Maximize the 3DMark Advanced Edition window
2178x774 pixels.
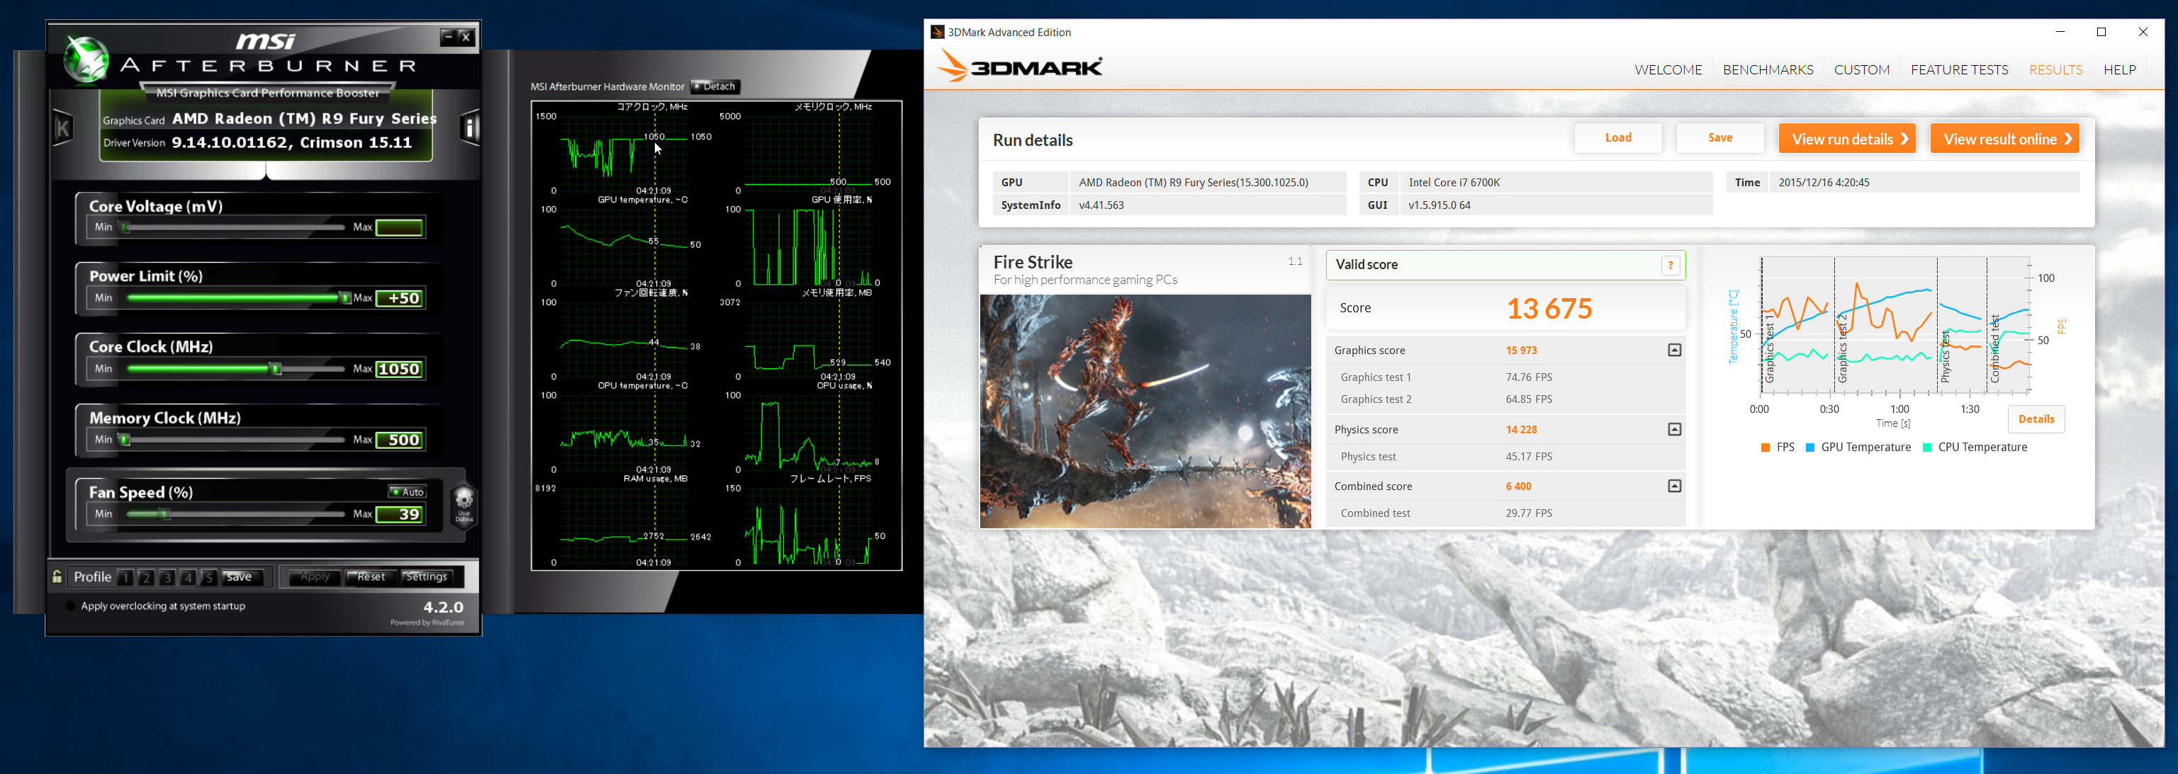[x=2101, y=32]
